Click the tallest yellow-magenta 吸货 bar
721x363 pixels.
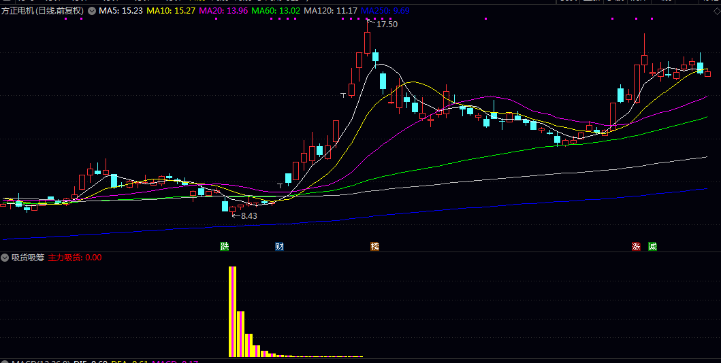(232, 311)
